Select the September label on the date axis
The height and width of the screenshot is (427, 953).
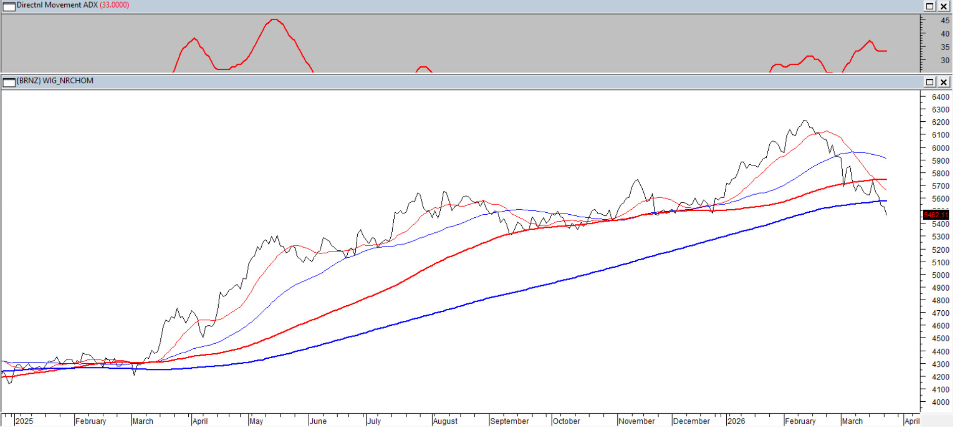point(509,421)
